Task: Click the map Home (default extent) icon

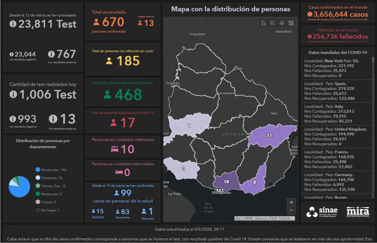Action: (x=263, y=23)
